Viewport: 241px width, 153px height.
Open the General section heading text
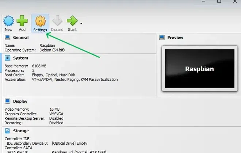pos(21,37)
